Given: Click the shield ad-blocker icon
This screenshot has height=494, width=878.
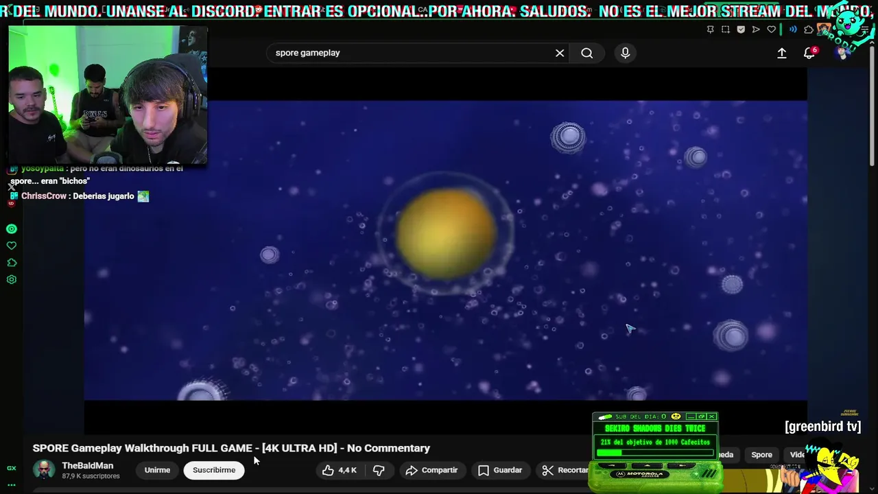Looking at the screenshot, I should [741, 30].
